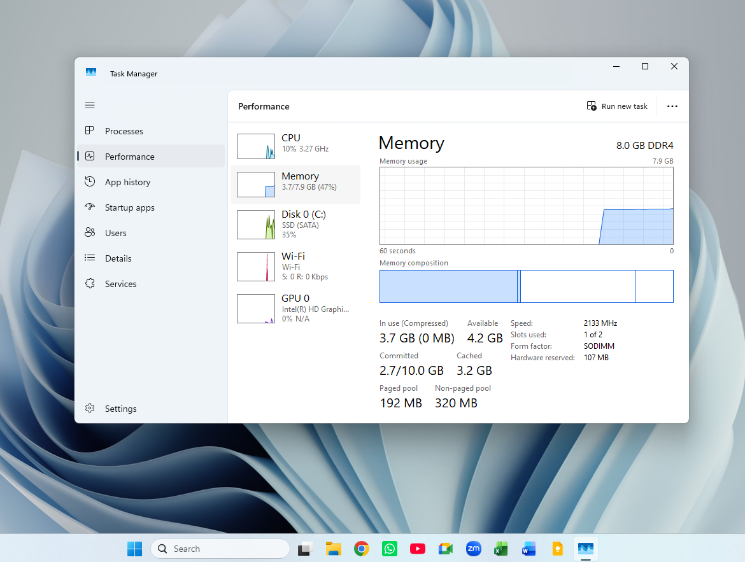Click the '320 MB' non-paged pool value

point(456,403)
